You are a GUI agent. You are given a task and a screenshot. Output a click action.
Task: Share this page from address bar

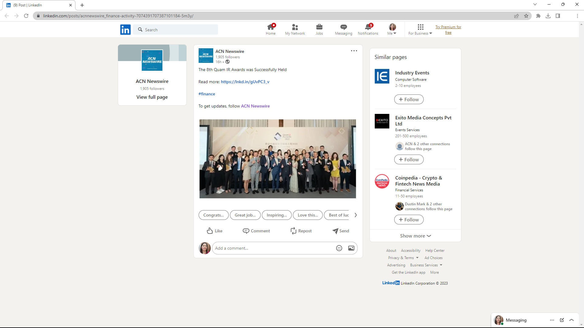point(516,16)
